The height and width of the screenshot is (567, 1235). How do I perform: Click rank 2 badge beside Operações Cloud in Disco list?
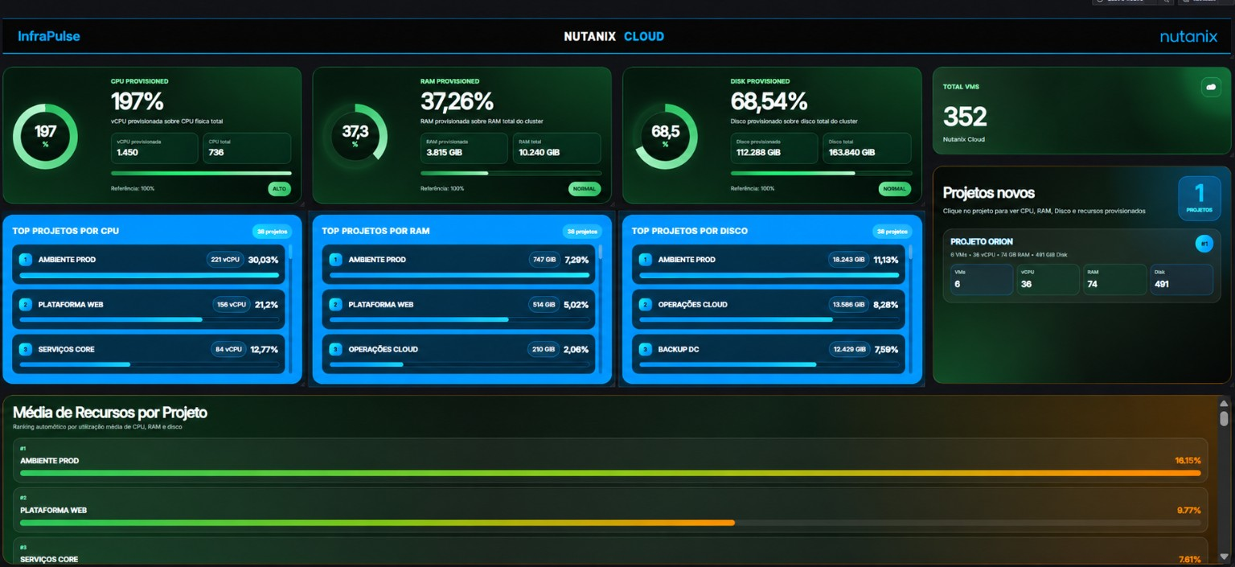pos(645,305)
